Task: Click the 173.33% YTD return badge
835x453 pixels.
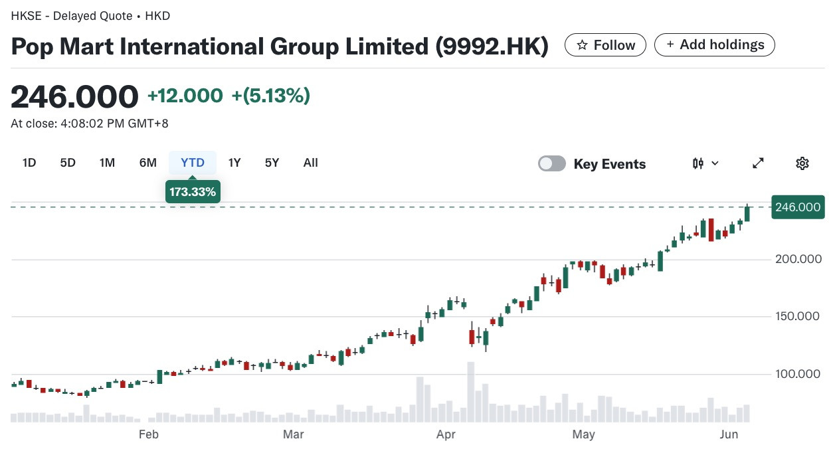Action: [x=193, y=192]
